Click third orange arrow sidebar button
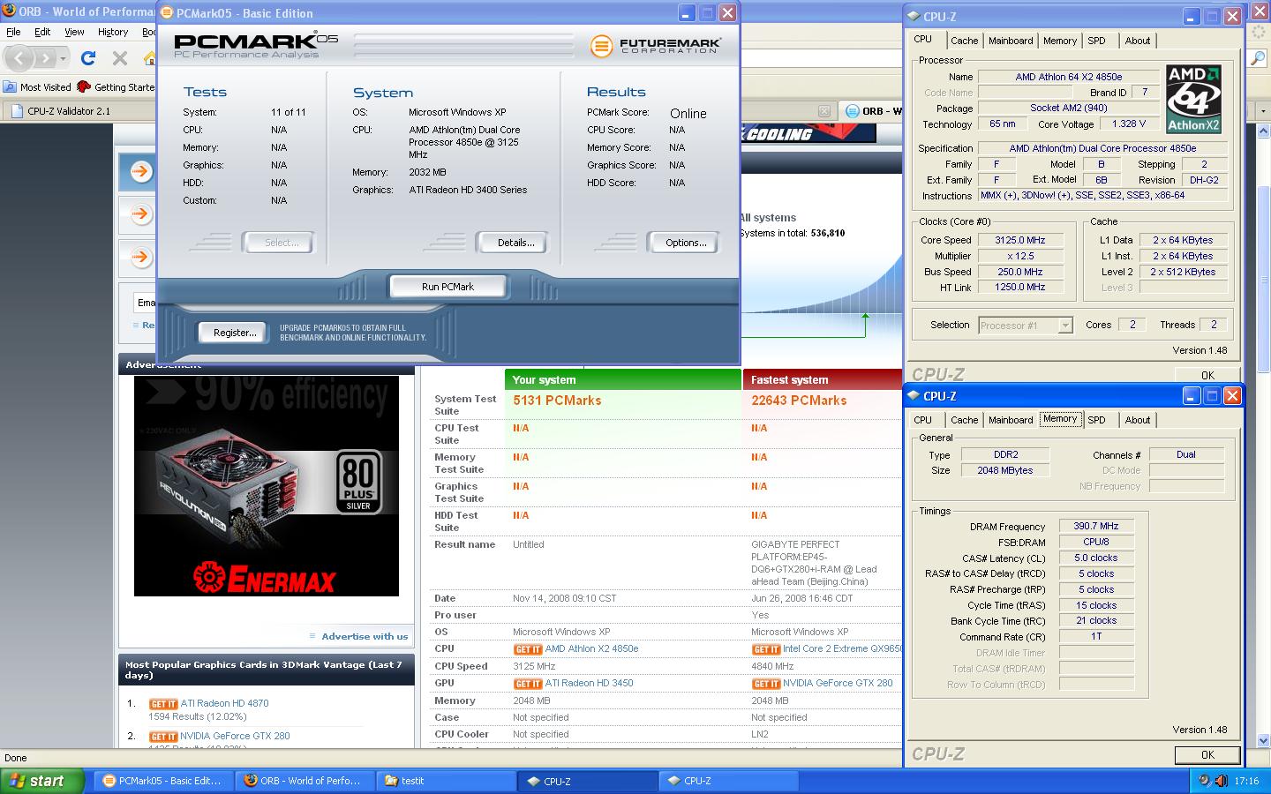Screen dimensions: 1271x794 pos(140,257)
